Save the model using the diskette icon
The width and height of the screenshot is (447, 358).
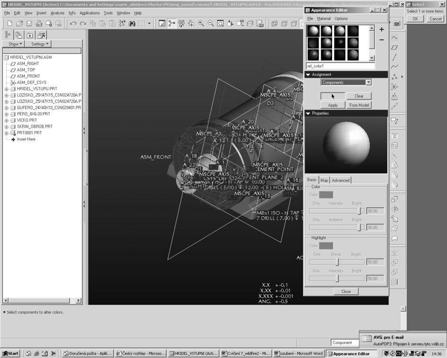(29, 24)
